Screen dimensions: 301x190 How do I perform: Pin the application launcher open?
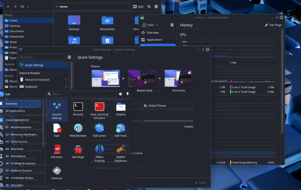[127, 94]
